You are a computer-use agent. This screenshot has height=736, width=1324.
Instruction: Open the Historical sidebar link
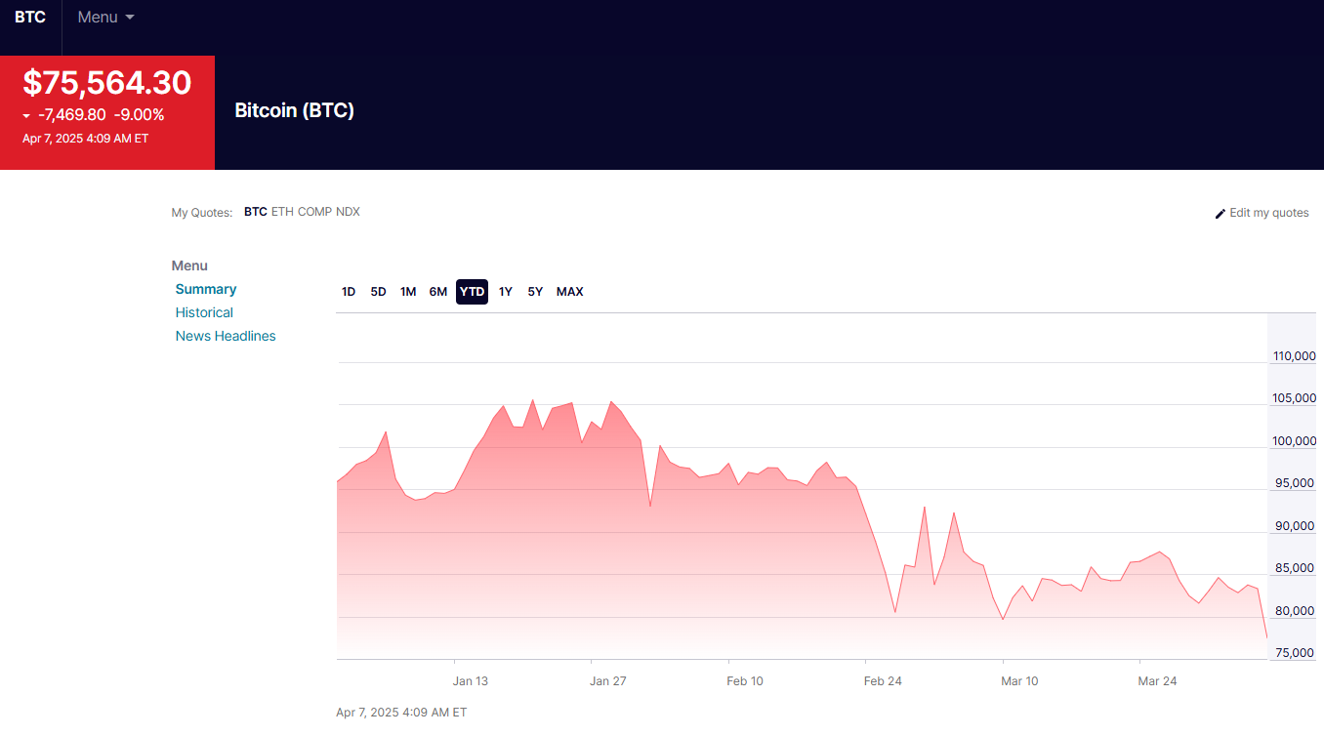tap(204, 312)
